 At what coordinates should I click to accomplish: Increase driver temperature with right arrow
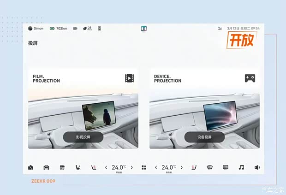pyautogui.click(x=131, y=167)
